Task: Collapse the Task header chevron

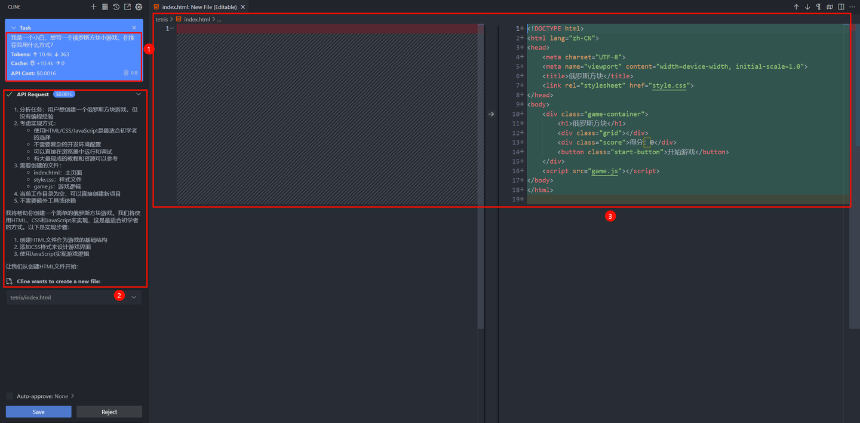Action: coord(13,27)
